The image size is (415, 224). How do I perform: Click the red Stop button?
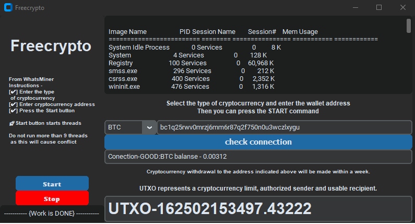[52, 198]
